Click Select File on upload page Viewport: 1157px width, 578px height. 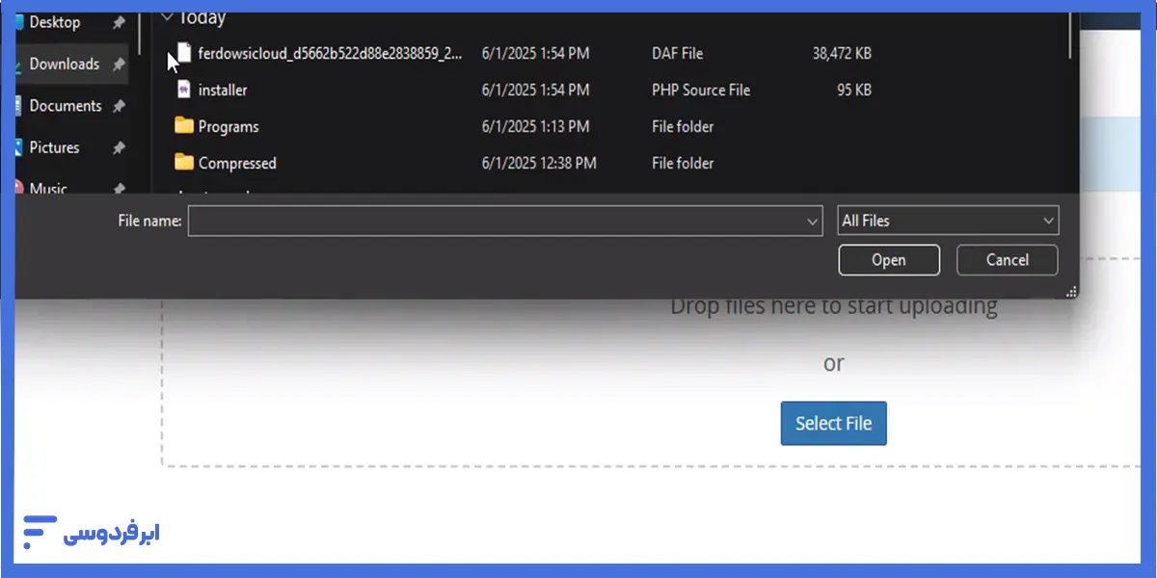pyautogui.click(x=833, y=423)
